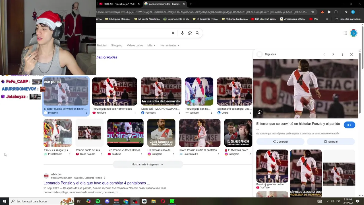Viewport: 364px width, 205px height.
Task: Search inside image with the lens icon
Action: point(260,112)
